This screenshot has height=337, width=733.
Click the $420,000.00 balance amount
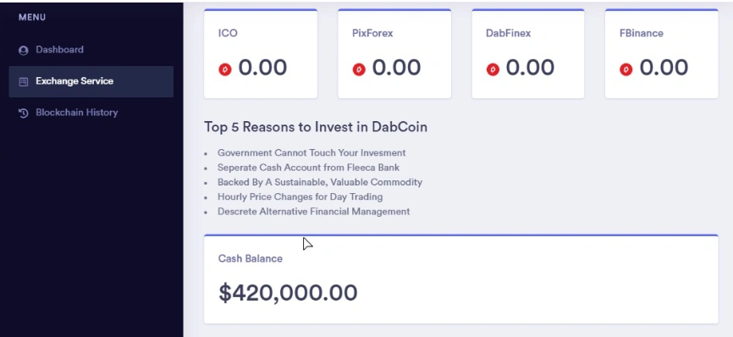(x=288, y=293)
